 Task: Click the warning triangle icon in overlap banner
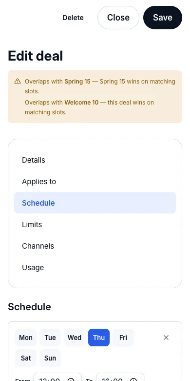(x=18, y=82)
